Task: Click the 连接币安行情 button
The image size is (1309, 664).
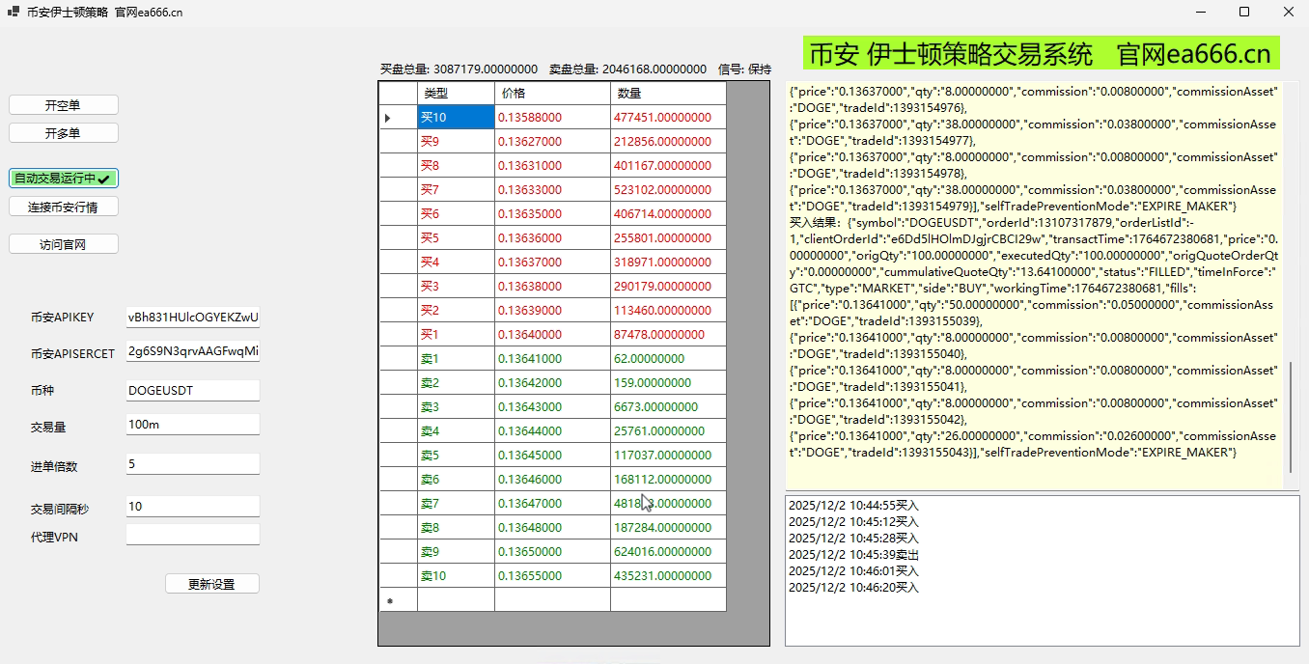Action: 64,207
